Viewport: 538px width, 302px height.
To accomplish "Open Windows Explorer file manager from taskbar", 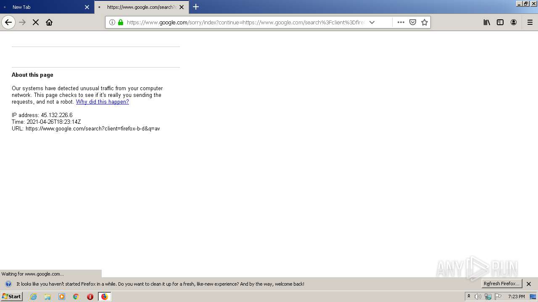I will pyautogui.click(x=47, y=297).
